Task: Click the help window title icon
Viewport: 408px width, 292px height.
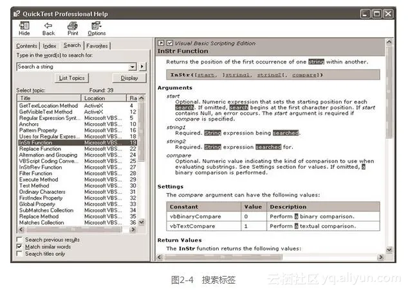Action: [17, 13]
